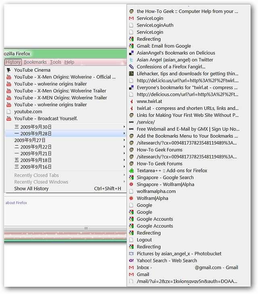
Task: Open YouTube - X-MEN Origins: Wolverine Trailer entry
Action: pyautogui.click(x=66, y=98)
